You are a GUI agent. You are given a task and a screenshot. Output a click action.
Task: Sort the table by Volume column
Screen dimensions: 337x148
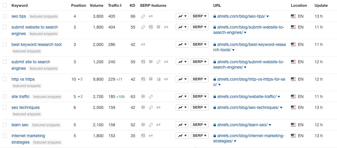click(97, 6)
